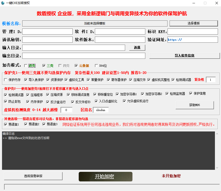
Task: Click the 选择 button next to 输入目录
Action: (137, 47)
